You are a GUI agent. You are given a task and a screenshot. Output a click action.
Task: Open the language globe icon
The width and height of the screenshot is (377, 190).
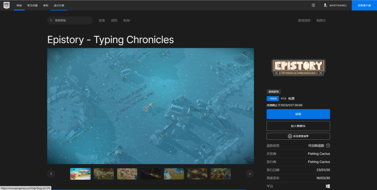[x=313, y=5]
